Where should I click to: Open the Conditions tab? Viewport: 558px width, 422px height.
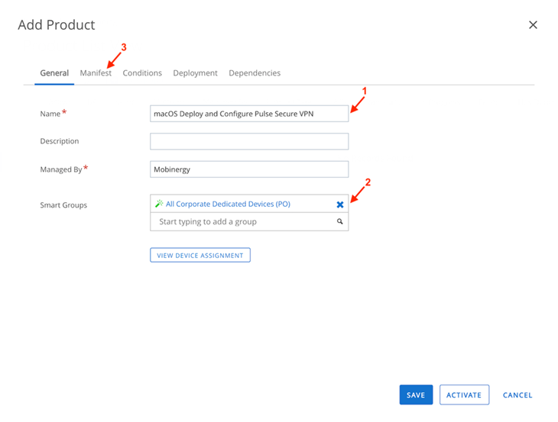pyautogui.click(x=142, y=73)
